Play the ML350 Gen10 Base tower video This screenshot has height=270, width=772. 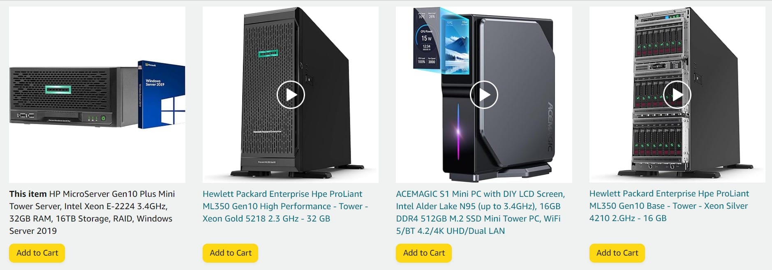[x=677, y=95]
